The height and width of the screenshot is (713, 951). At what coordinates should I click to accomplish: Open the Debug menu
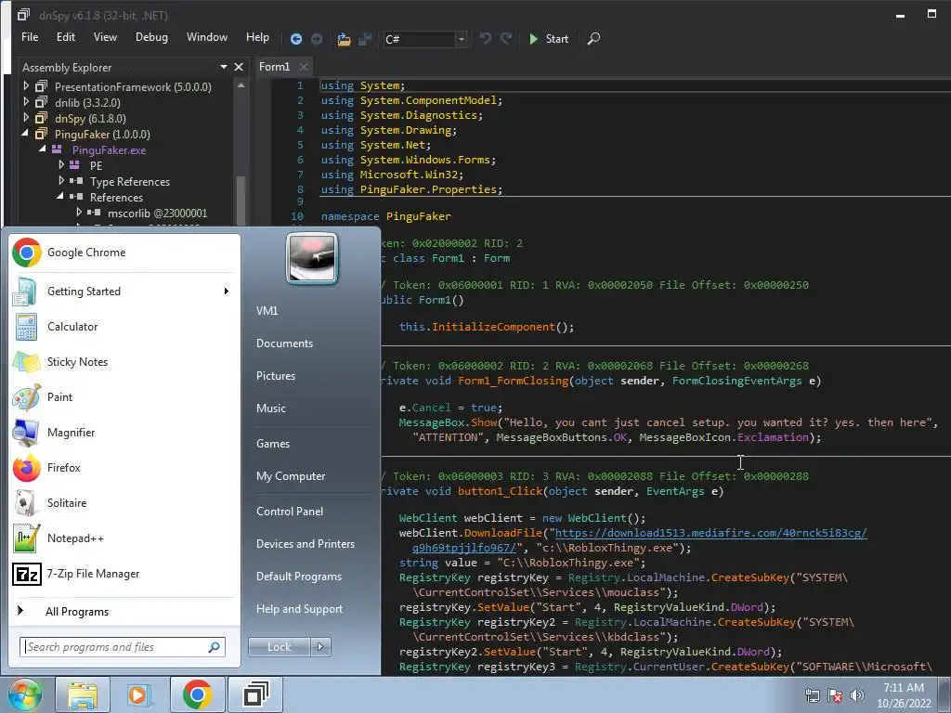click(151, 37)
